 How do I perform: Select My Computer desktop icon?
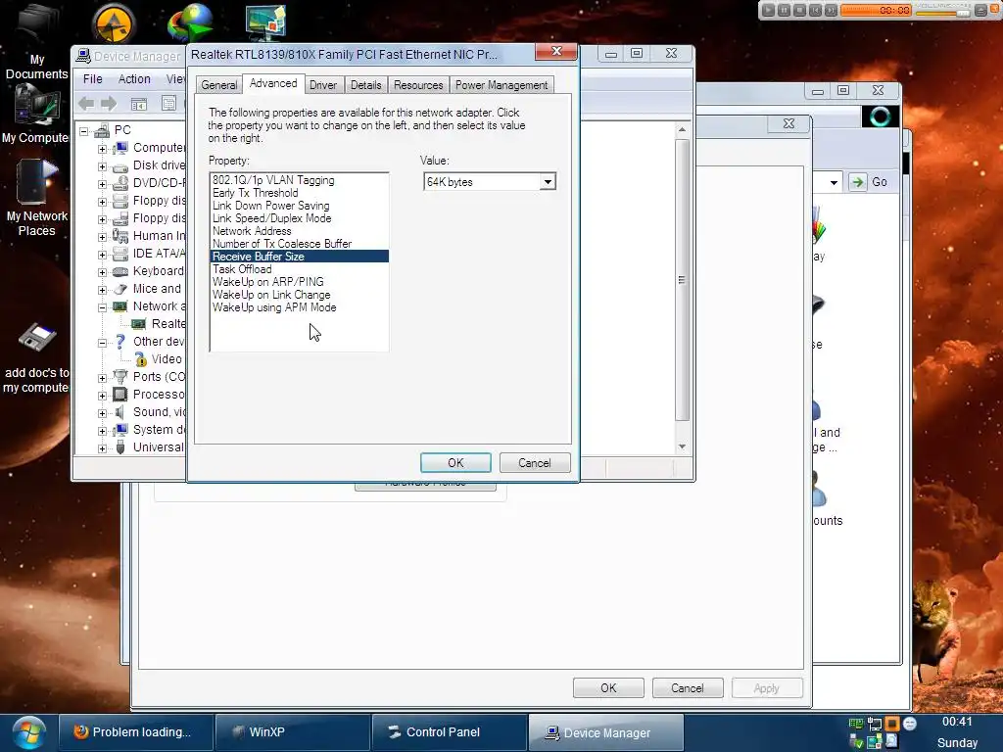pyautogui.click(x=35, y=115)
